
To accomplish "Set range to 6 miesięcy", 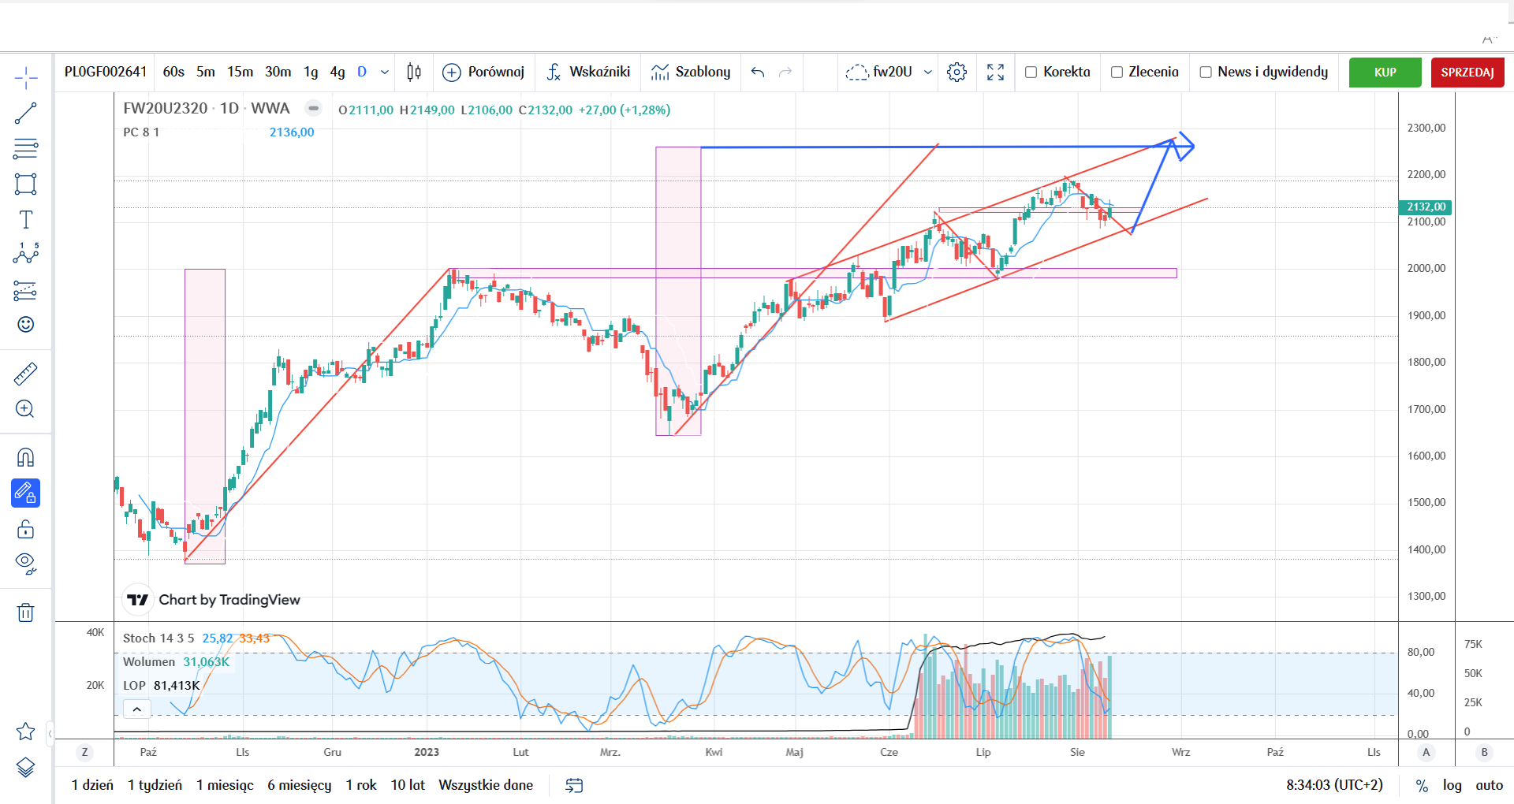I will (x=300, y=785).
